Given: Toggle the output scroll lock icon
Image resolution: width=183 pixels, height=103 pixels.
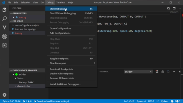Looking at the screenshot, I should (x=163, y=72).
